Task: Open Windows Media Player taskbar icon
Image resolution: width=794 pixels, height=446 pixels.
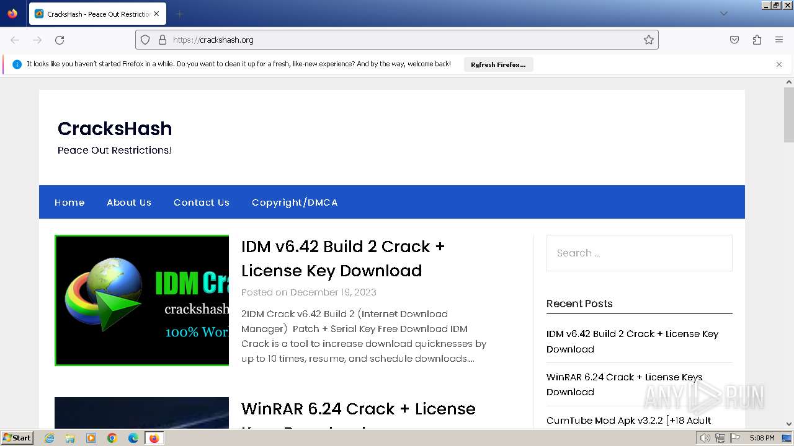Action: click(x=91, y=438)
